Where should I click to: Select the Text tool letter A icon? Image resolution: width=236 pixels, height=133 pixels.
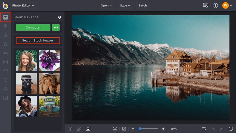(5, 89)
